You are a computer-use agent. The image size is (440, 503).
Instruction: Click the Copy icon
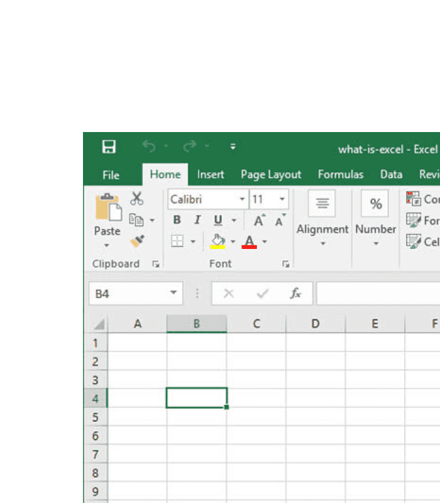tap(136, 220)
